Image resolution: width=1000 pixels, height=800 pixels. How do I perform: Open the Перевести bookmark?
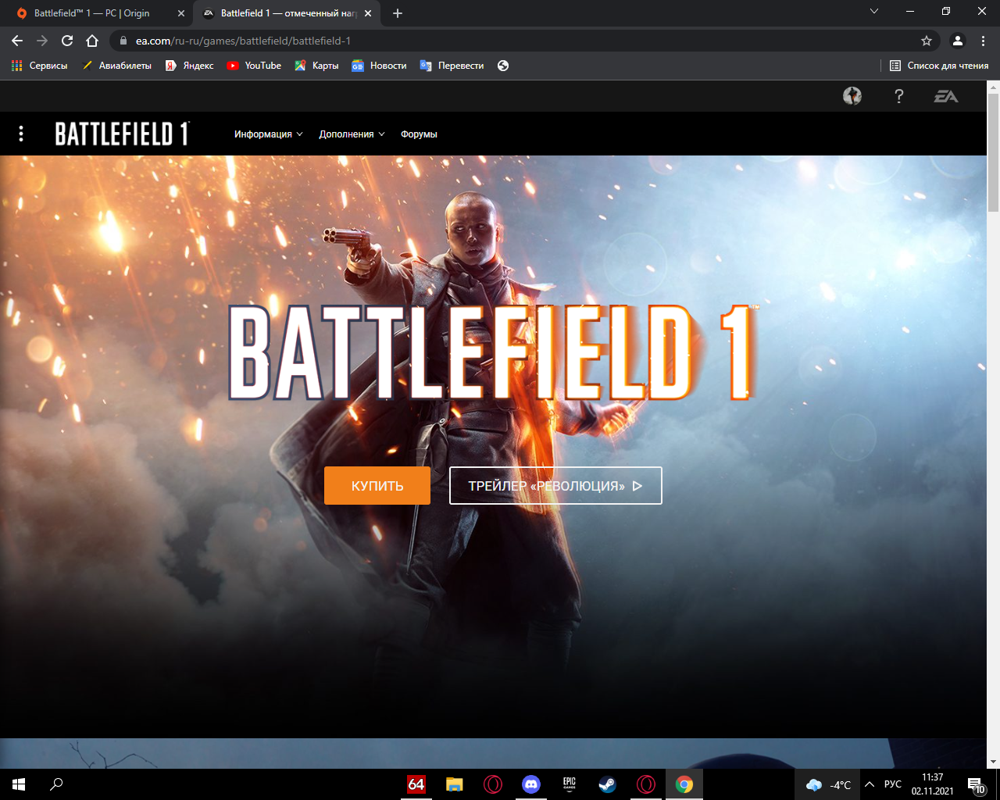452,66
